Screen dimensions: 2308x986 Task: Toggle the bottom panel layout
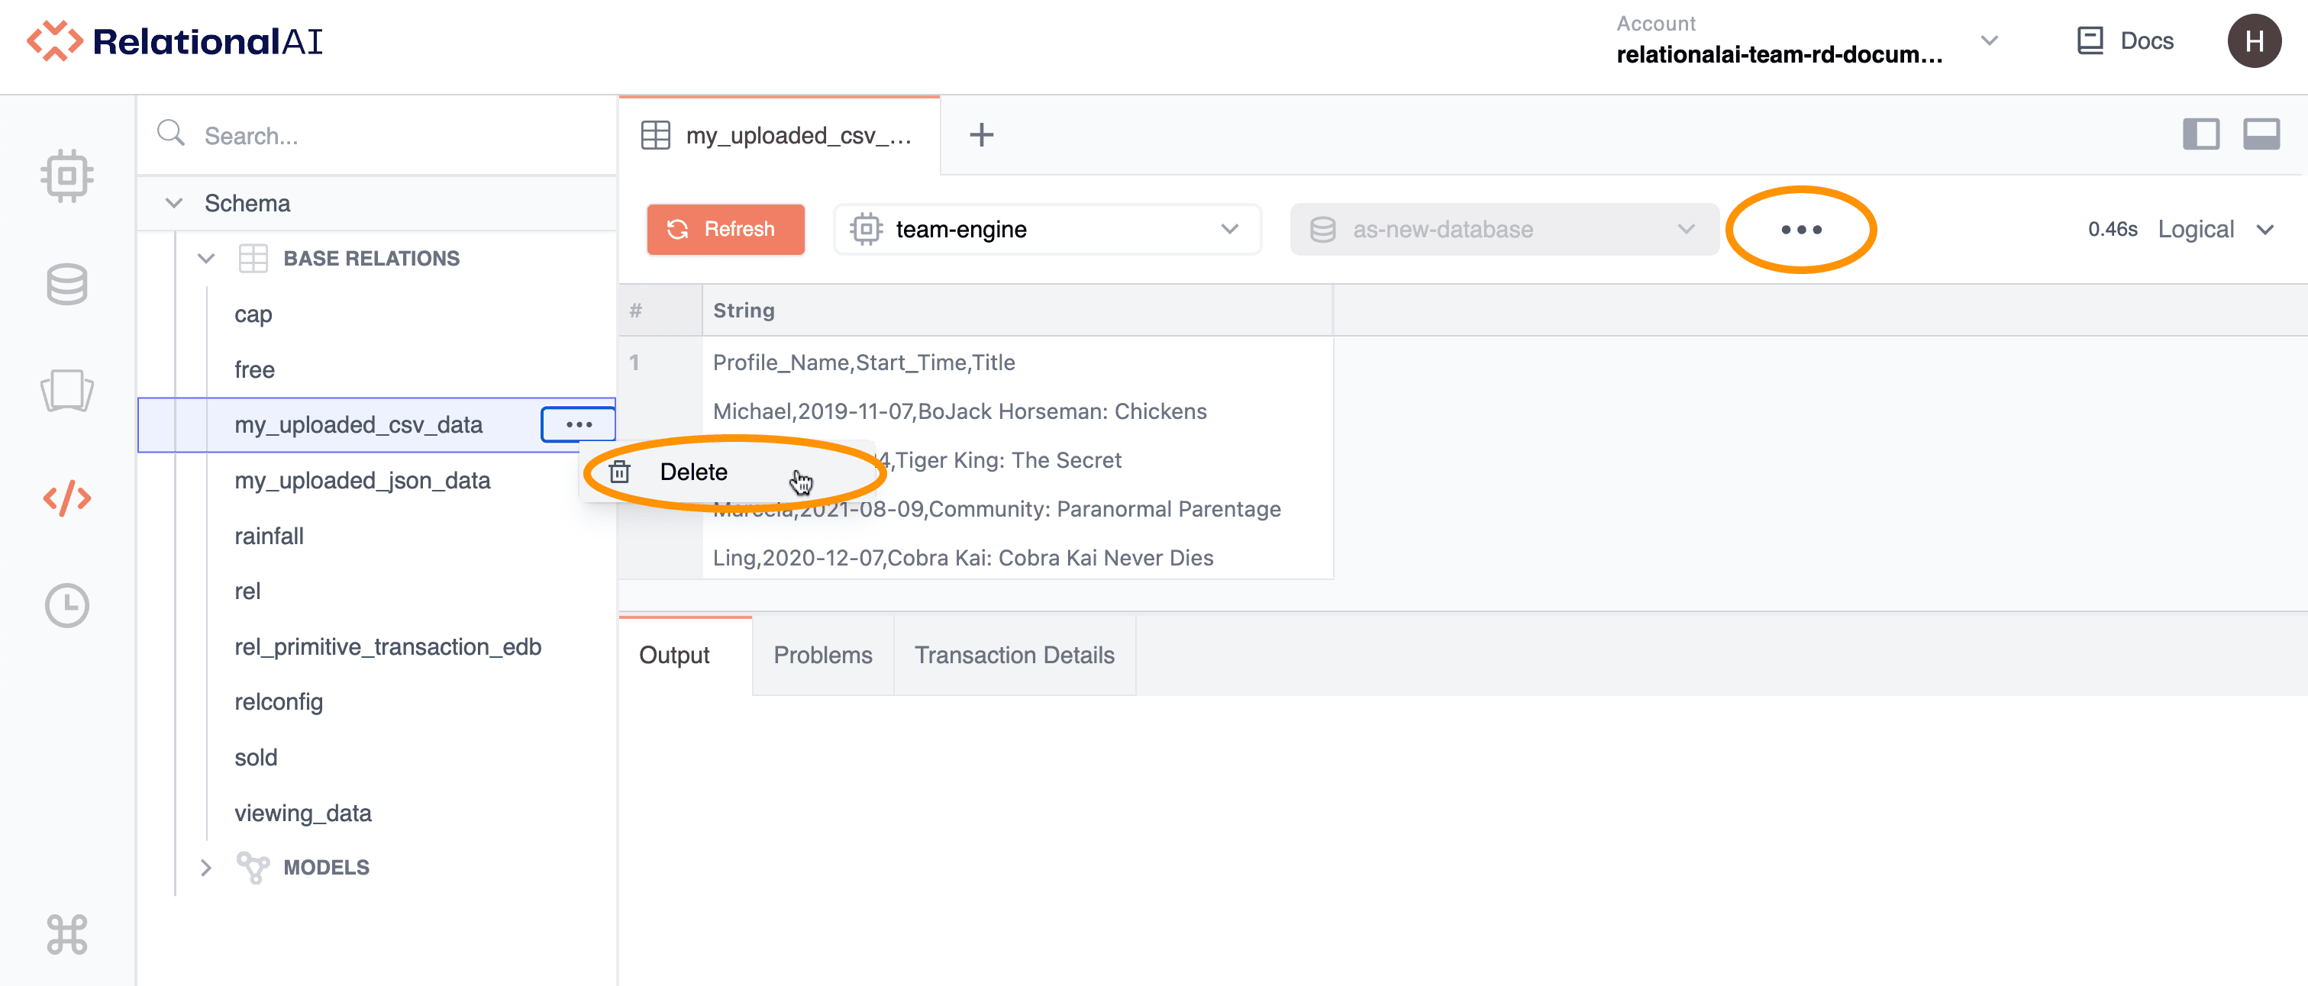point(2261,135)
